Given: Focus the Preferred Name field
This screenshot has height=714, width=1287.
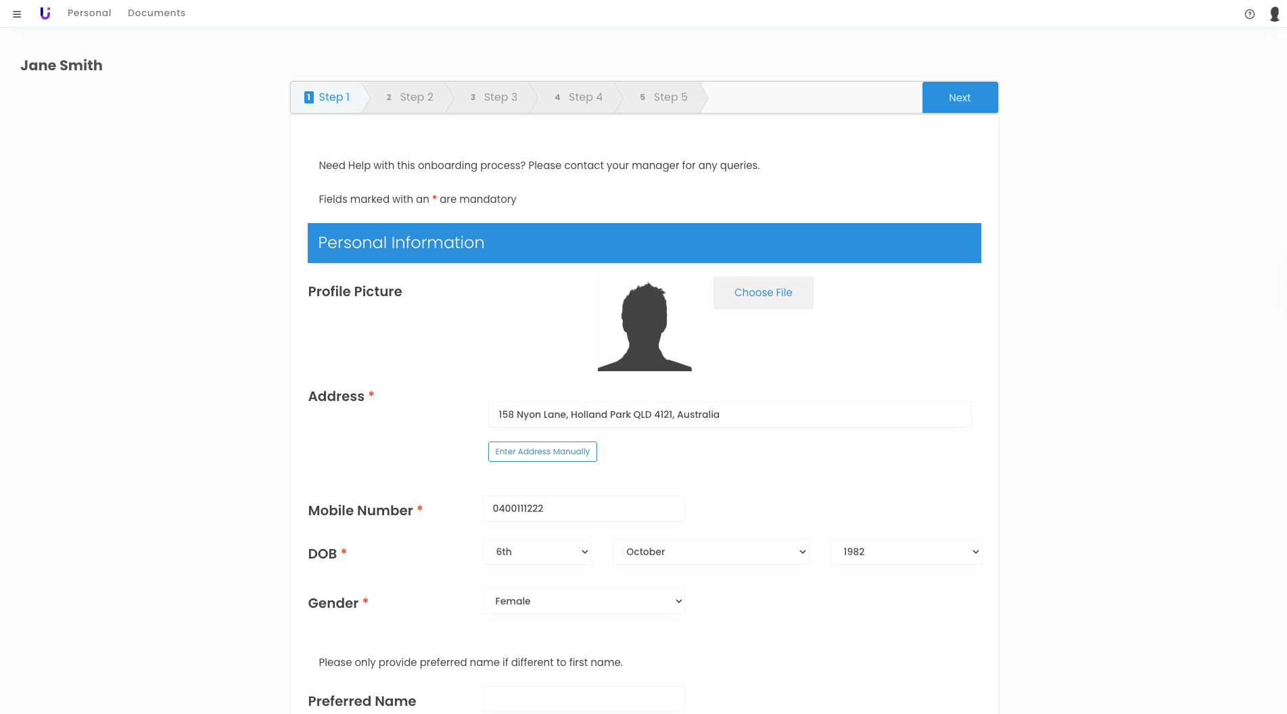Looking at the screenshot, I should pos(584,699).
